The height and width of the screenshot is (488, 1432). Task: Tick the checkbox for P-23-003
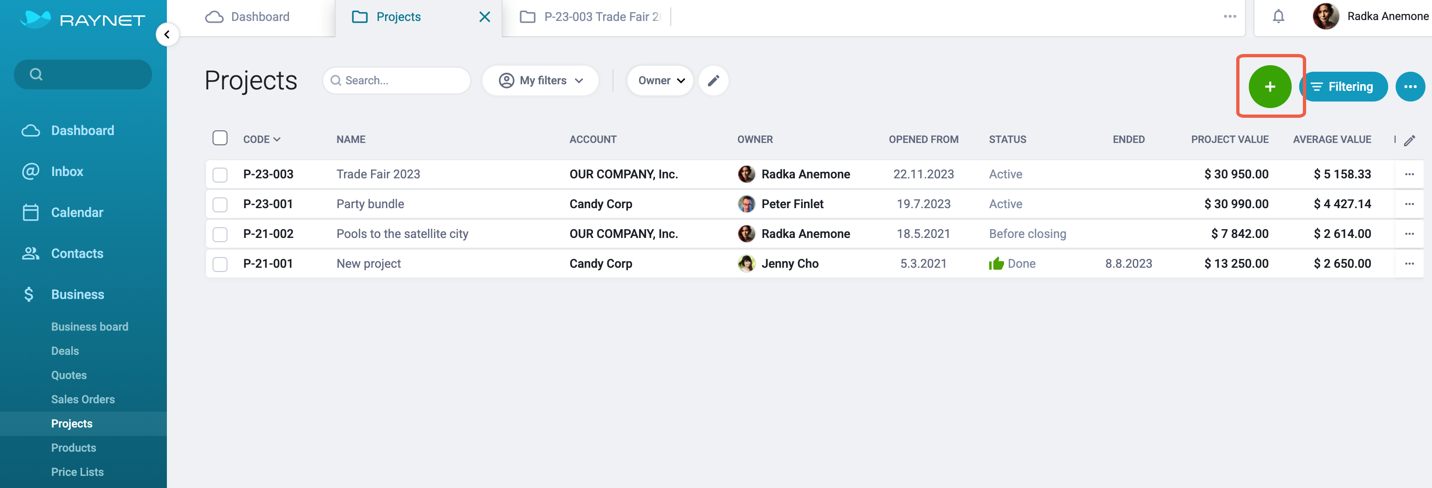[x=220, y=175]
